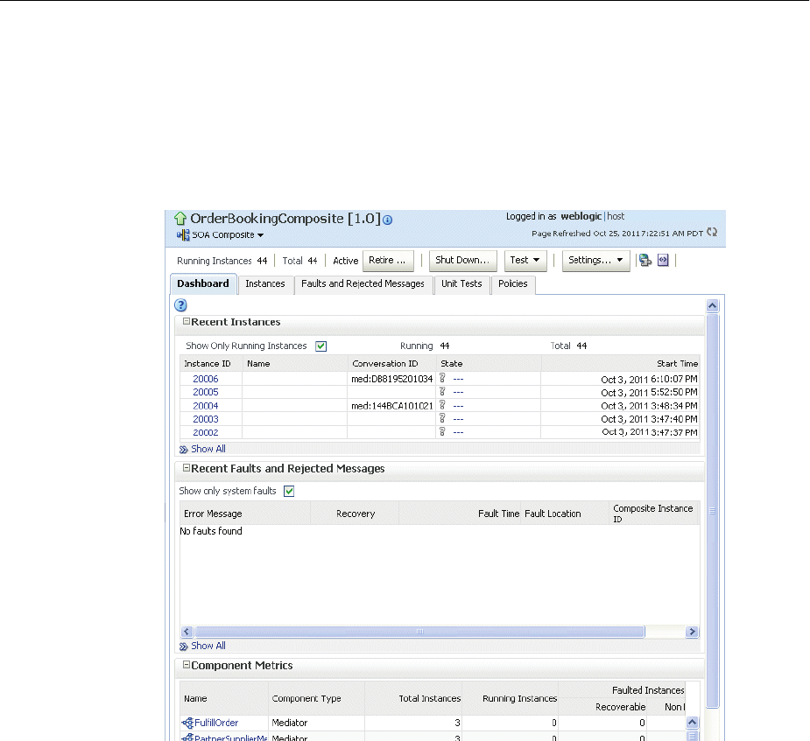Image resolution: width=810 pixels, height=741 pixels.
Task: Expand the Settings dropdown menu
Action: pyautogui.click(x=595, y=260)
